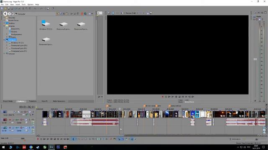
Task: Open the Insert menu
Action: 18,5
